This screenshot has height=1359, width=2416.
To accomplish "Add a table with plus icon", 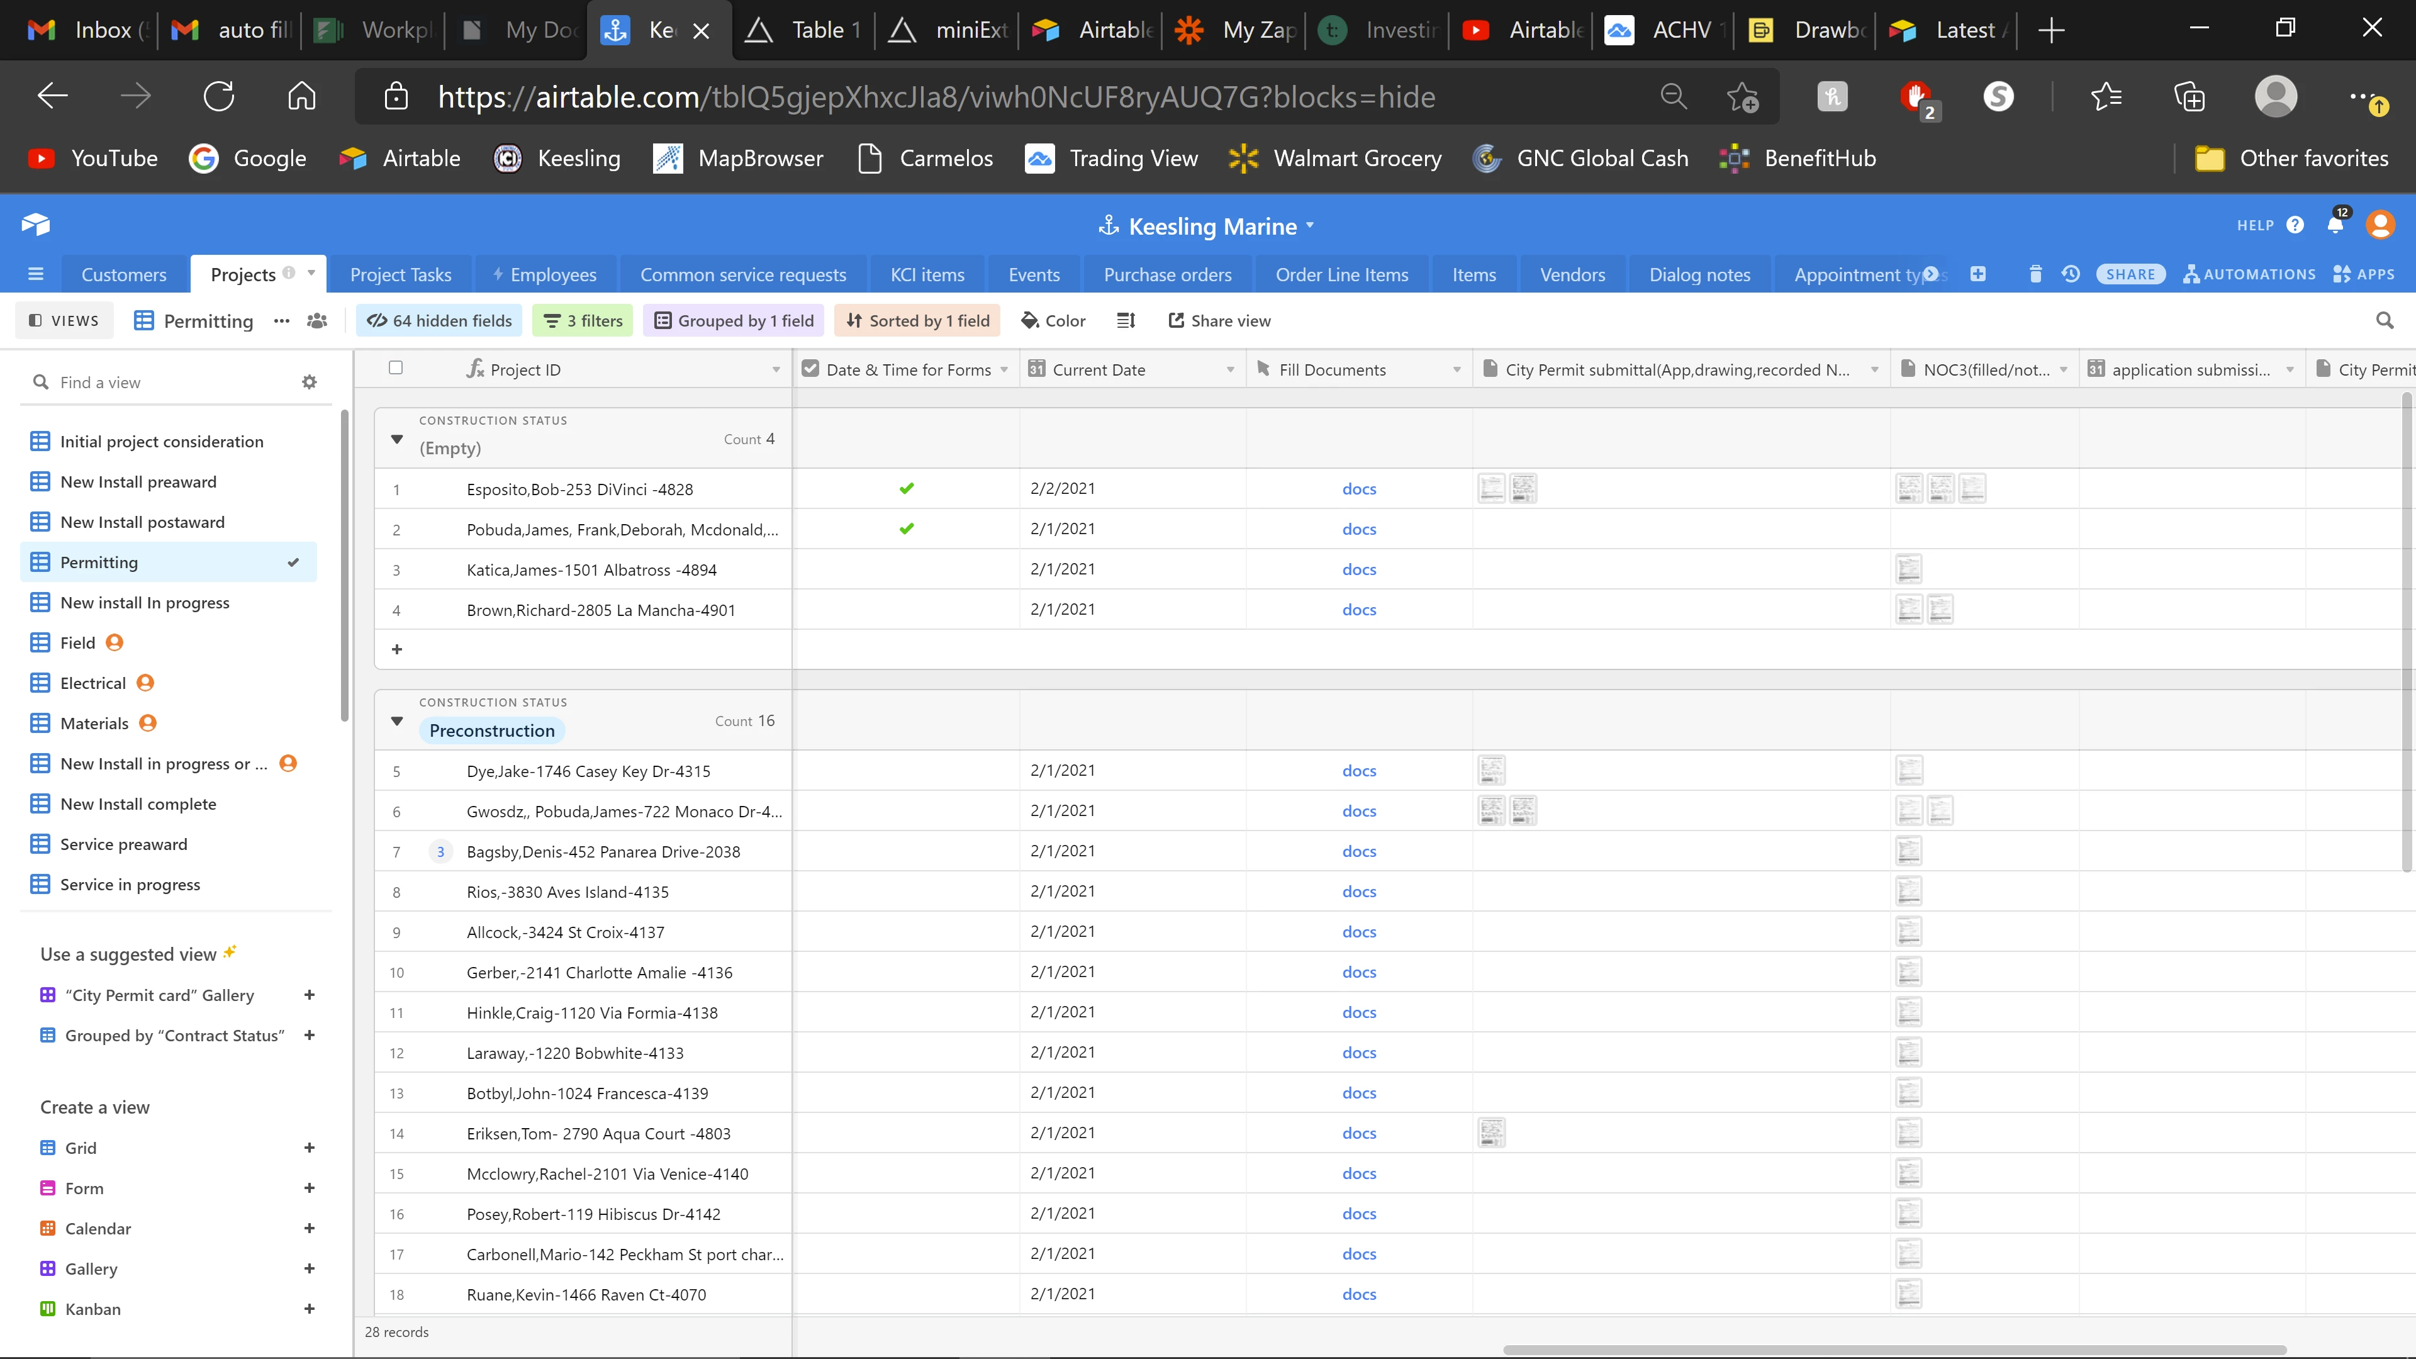I will pyautogui.click(x=1978, y=274).
